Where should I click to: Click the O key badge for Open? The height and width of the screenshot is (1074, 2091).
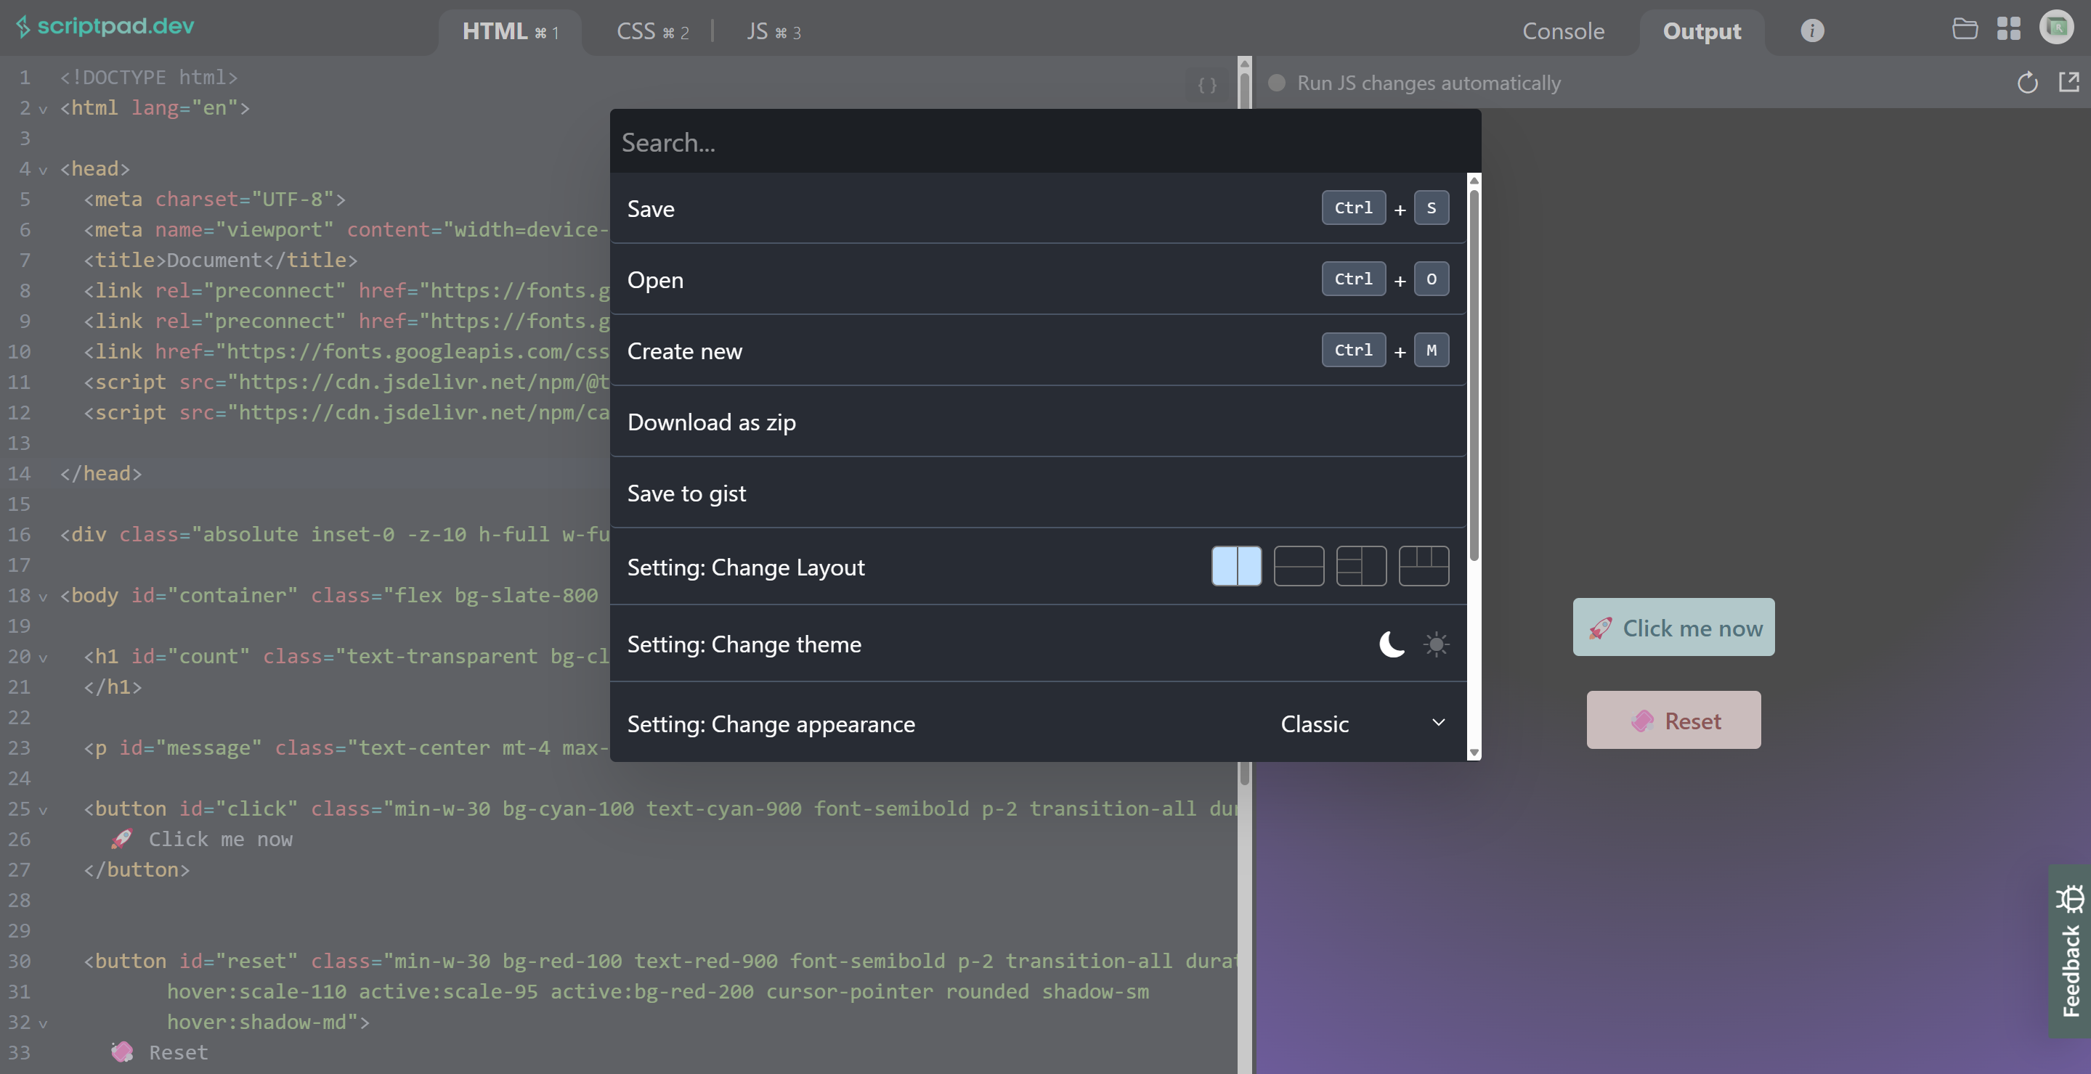click(x=1431, y=279)
